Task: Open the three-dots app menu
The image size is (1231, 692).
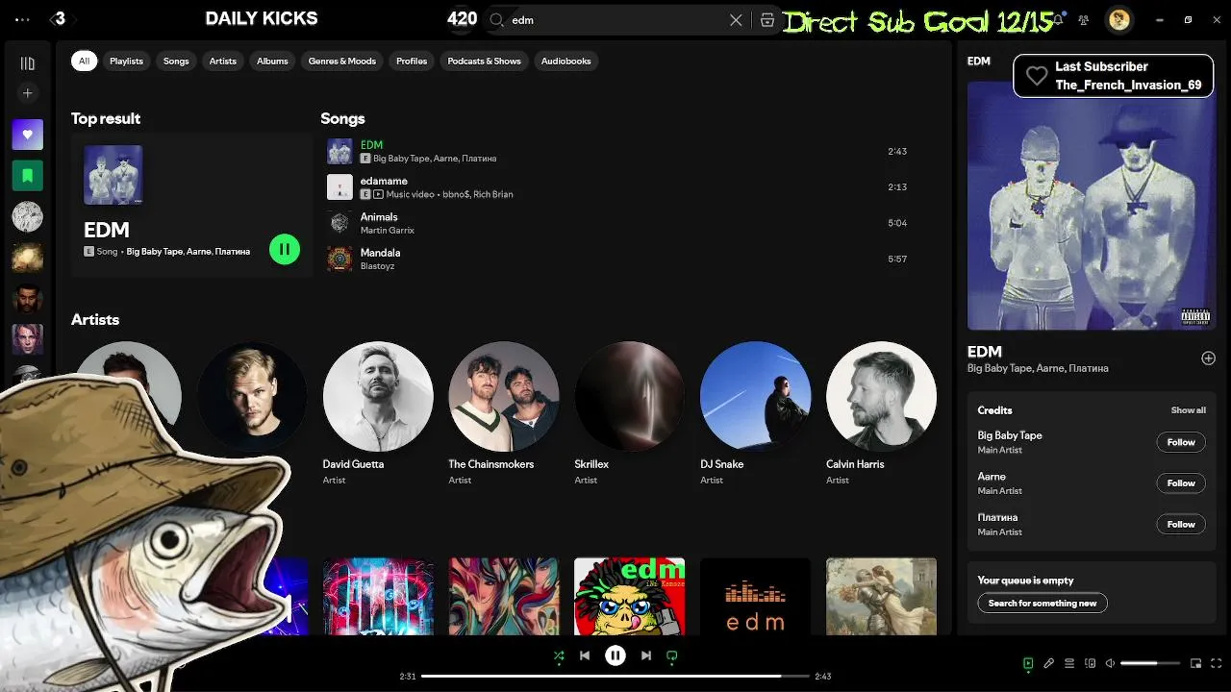Action: [23, 19]
